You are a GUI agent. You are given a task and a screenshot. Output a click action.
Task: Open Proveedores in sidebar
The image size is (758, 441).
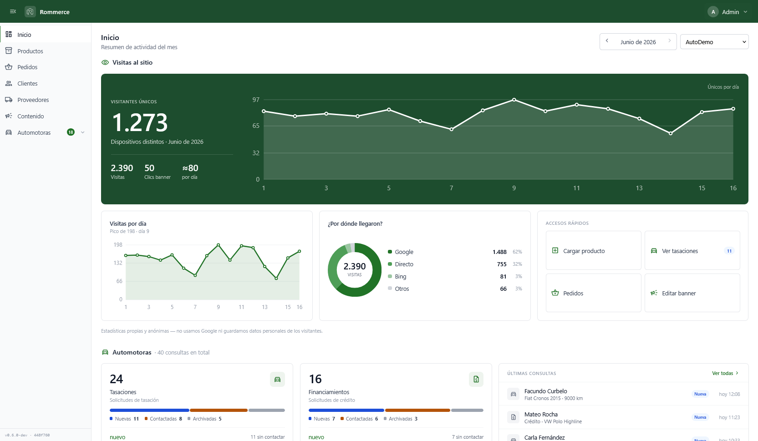pyautogui.click(x=46, y=100)
